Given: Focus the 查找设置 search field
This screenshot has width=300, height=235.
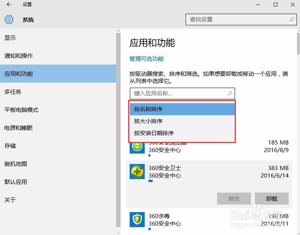Looking at the screenshot, I should [x=241, y=20].
